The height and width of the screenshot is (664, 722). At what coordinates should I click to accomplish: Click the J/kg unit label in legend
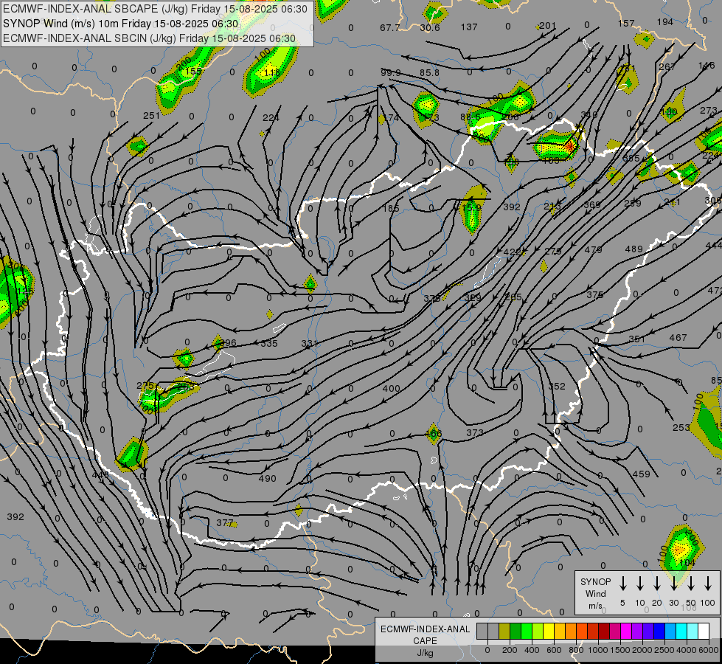tap(425, 653)
